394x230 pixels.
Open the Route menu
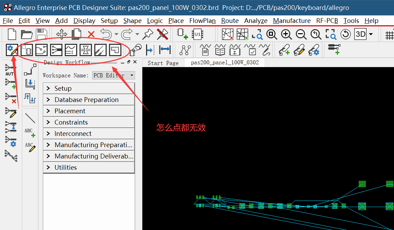(x=230, y=21)
